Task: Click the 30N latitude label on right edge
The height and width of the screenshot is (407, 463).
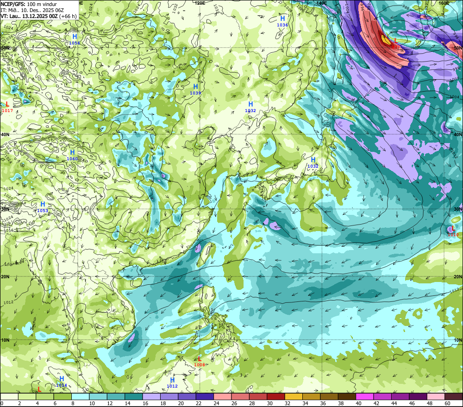Action: (458, 209)
